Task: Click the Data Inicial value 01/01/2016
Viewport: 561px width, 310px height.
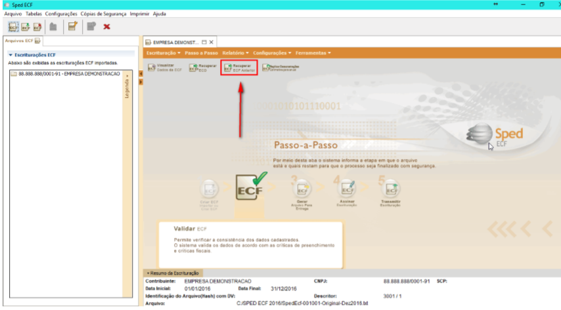Action: pyautogui.click(x=198, y=289)
